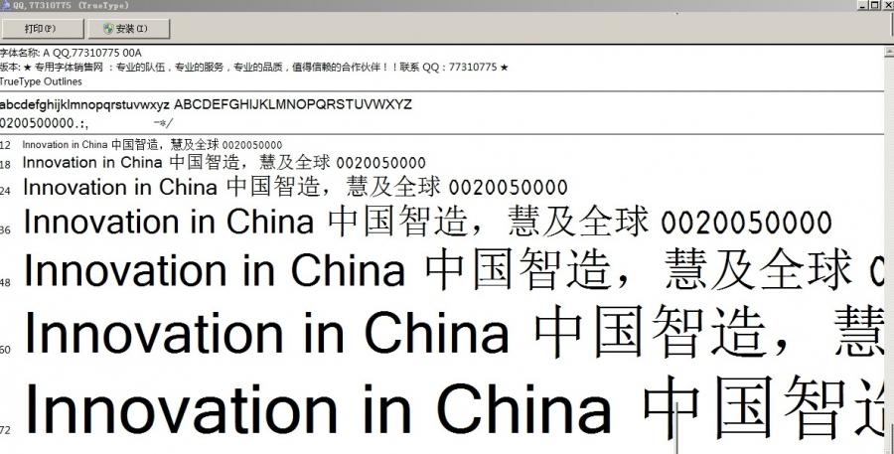Click the font name line 字体名称
894x454 pixels.
(x=70, y=52)
